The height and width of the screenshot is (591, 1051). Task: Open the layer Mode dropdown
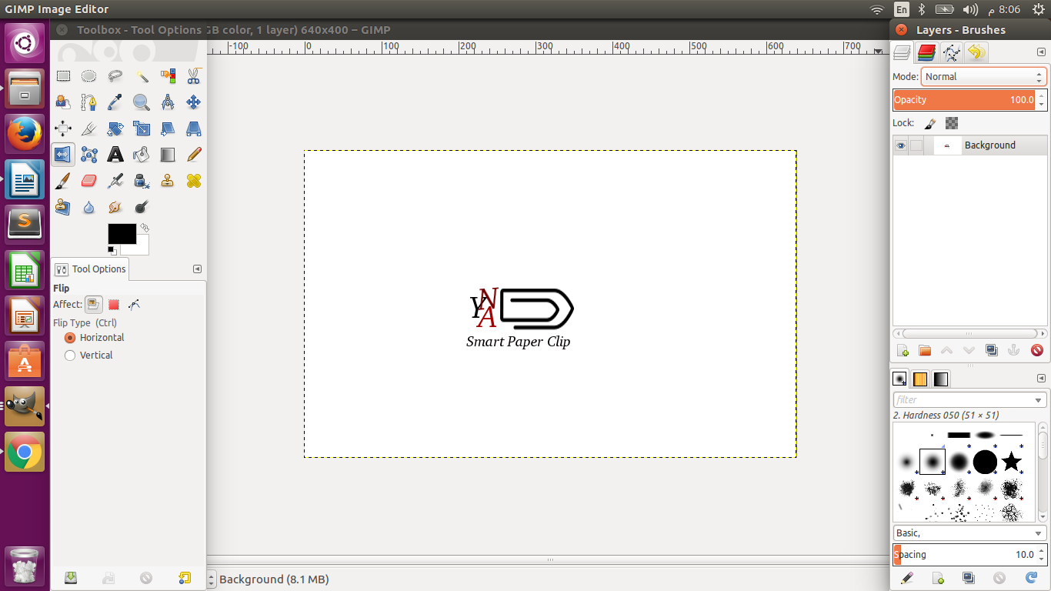[984, 77]
